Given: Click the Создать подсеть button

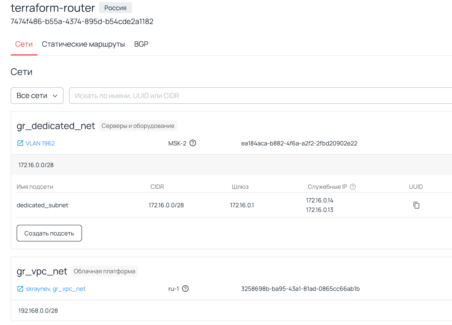Looking at the screenshot, I should (x=49, y=233).
